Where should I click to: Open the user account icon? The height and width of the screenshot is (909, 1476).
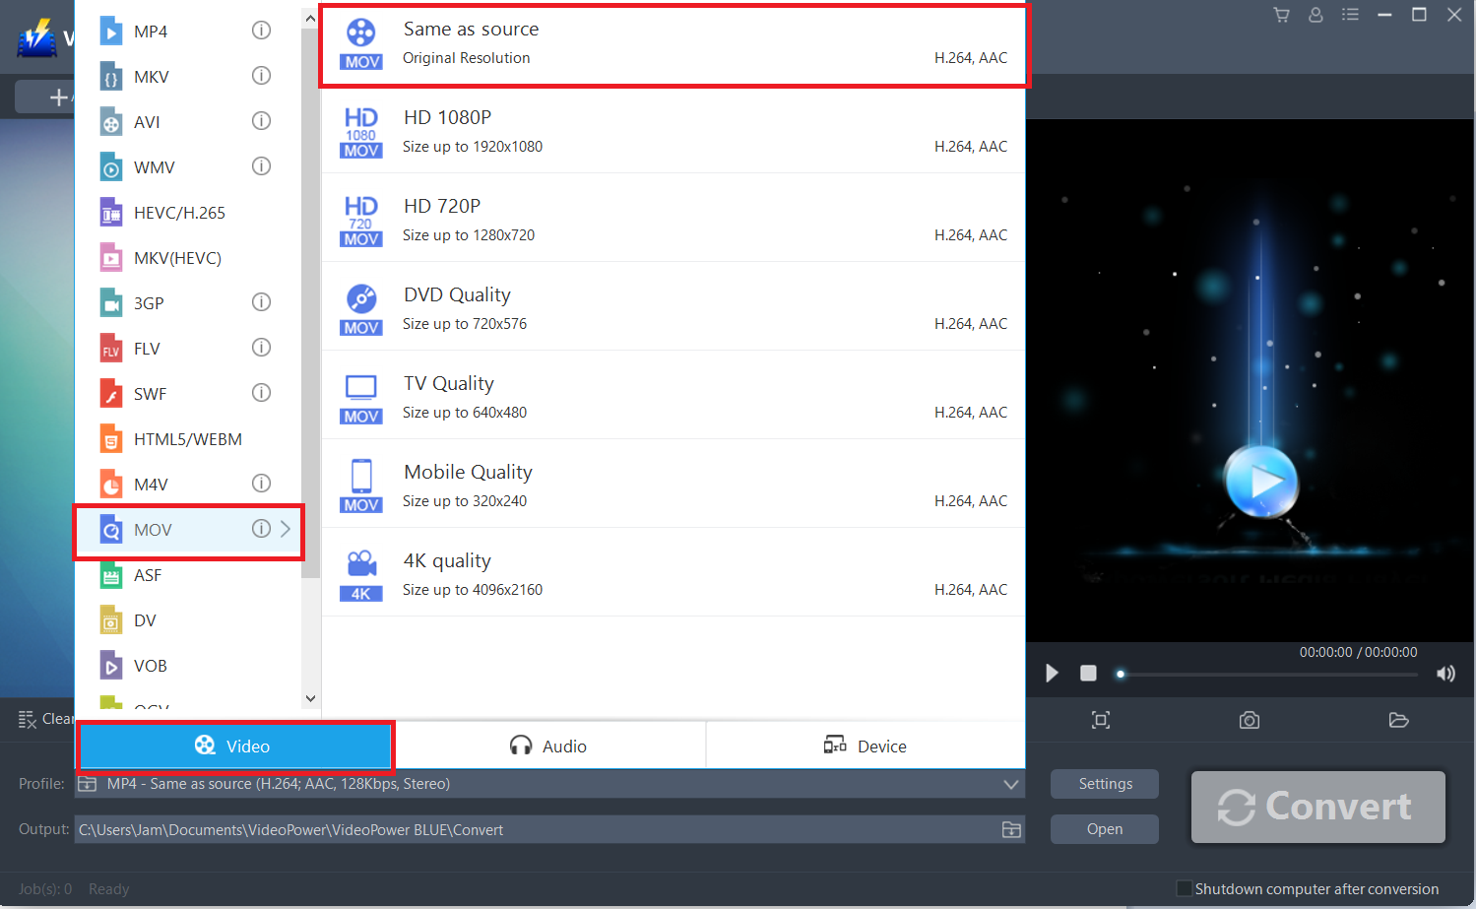(1316, 15)
